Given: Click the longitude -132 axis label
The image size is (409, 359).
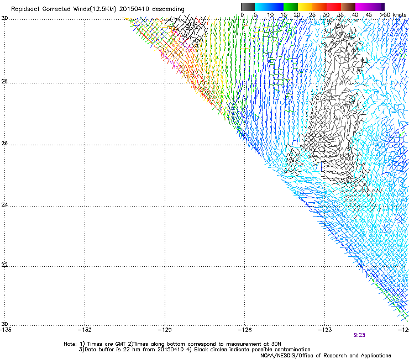Looking at the screenshot, I should 85,330.
